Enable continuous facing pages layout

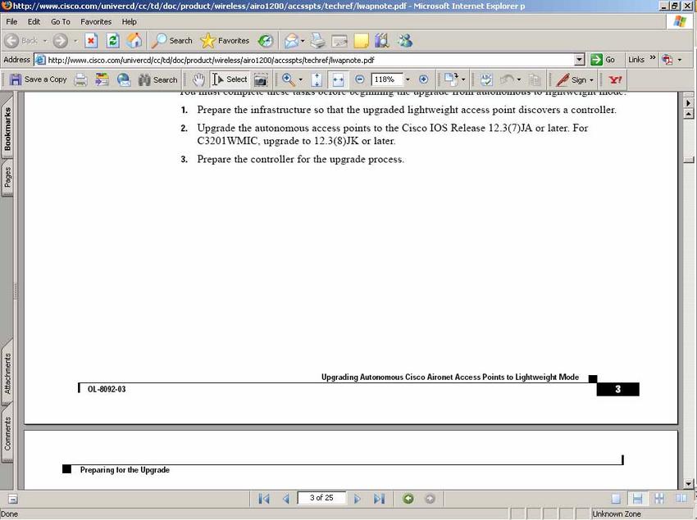658,498
